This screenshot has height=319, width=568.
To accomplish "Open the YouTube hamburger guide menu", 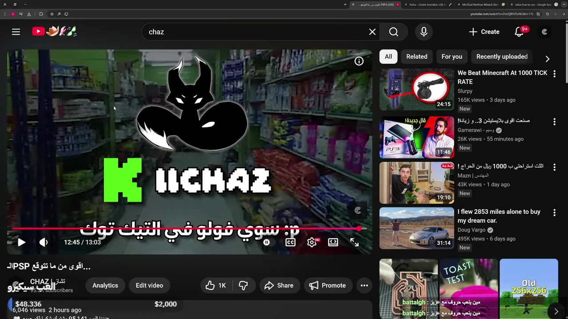I will point(16,32).
